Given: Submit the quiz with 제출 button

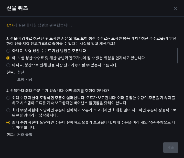Looking at the screenshot, I should 171,148.
